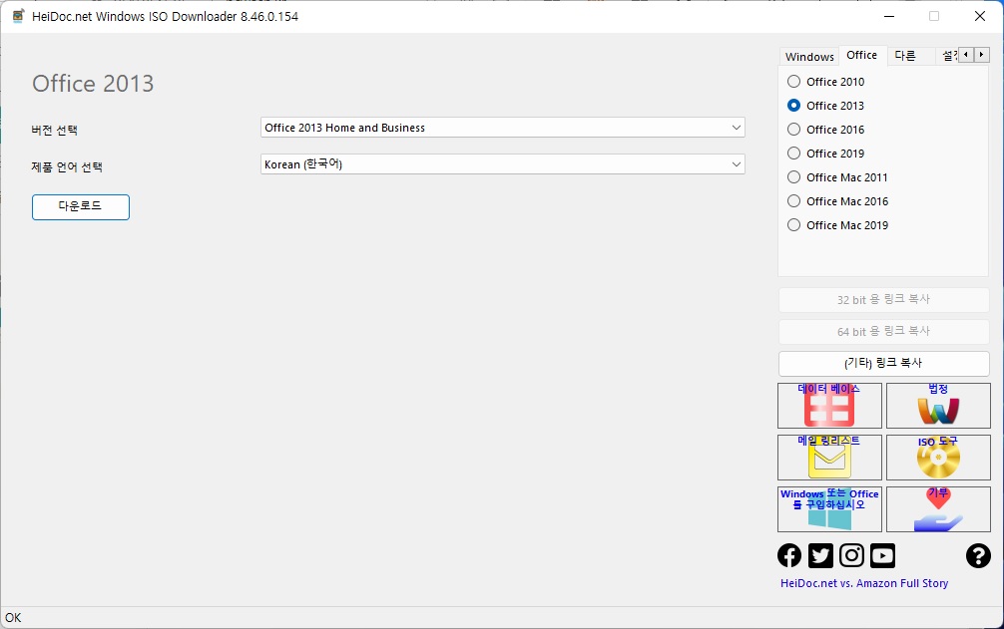Image resolution: width=1004 pixels, height=629 pixels.
Task: Visit the Facebook page icon
Action: (789, 555)
